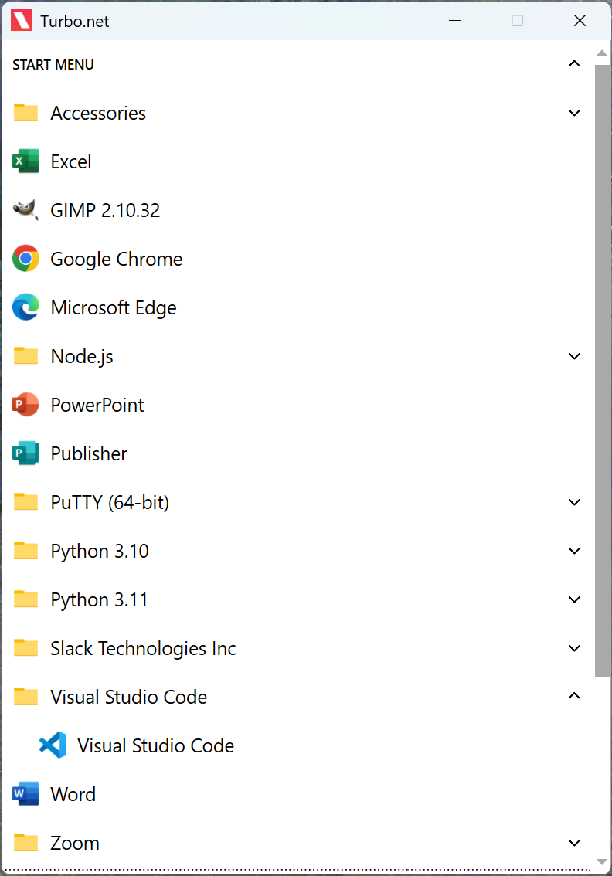Screen dimensions: 612x876
Task: Click the Slack Technologies Inc folder icon
Action: coord(25,647)
